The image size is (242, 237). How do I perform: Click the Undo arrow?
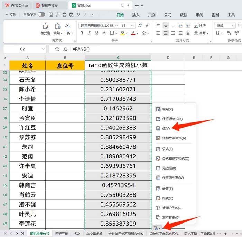(x=78, y=15)
